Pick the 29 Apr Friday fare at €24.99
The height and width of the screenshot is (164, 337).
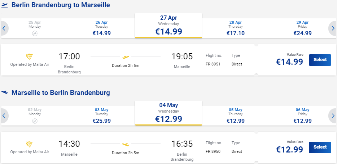pyautogui.click(x=302, y=28)
